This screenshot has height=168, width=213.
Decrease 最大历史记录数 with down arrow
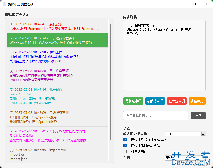click(203, 135)
